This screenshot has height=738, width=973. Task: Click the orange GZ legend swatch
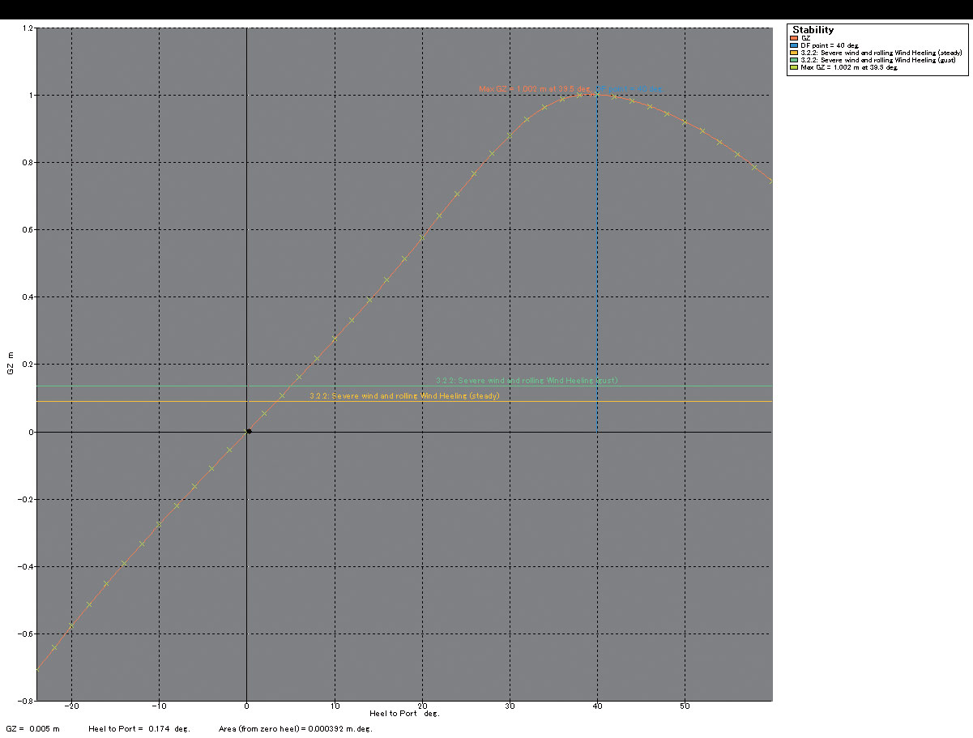(x=795, y=38)
